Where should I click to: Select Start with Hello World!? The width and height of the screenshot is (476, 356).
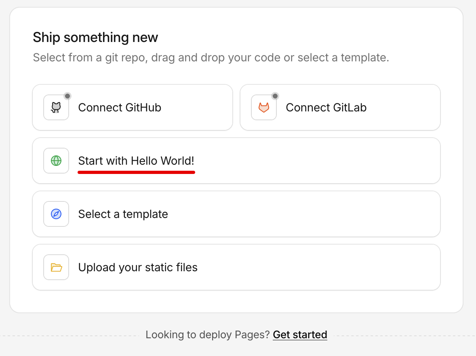point(136,161)
